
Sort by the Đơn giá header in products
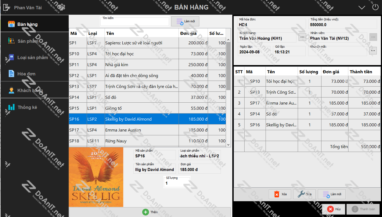(193, 33)
